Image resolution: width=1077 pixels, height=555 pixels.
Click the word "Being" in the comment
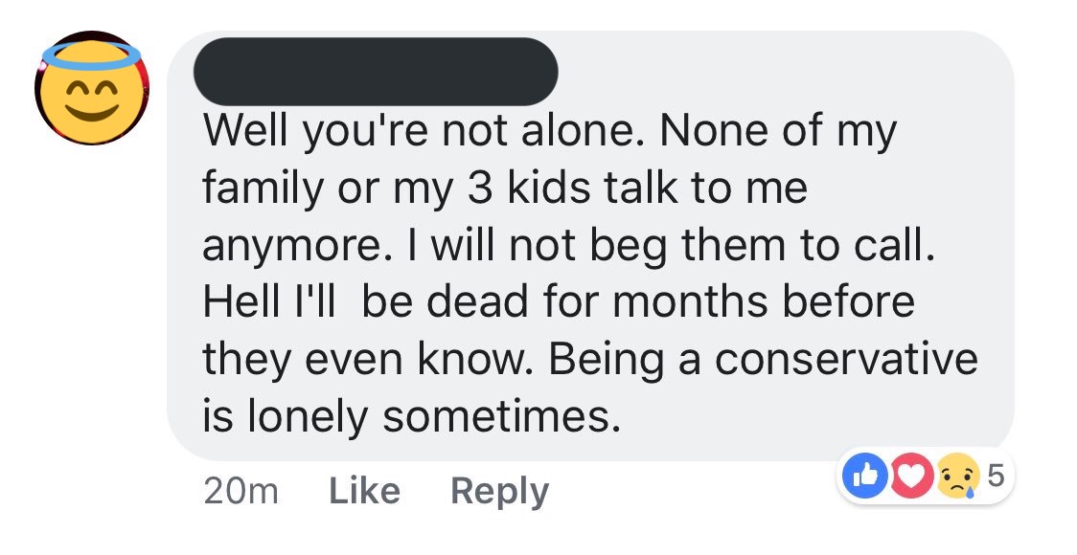point(606,360)
